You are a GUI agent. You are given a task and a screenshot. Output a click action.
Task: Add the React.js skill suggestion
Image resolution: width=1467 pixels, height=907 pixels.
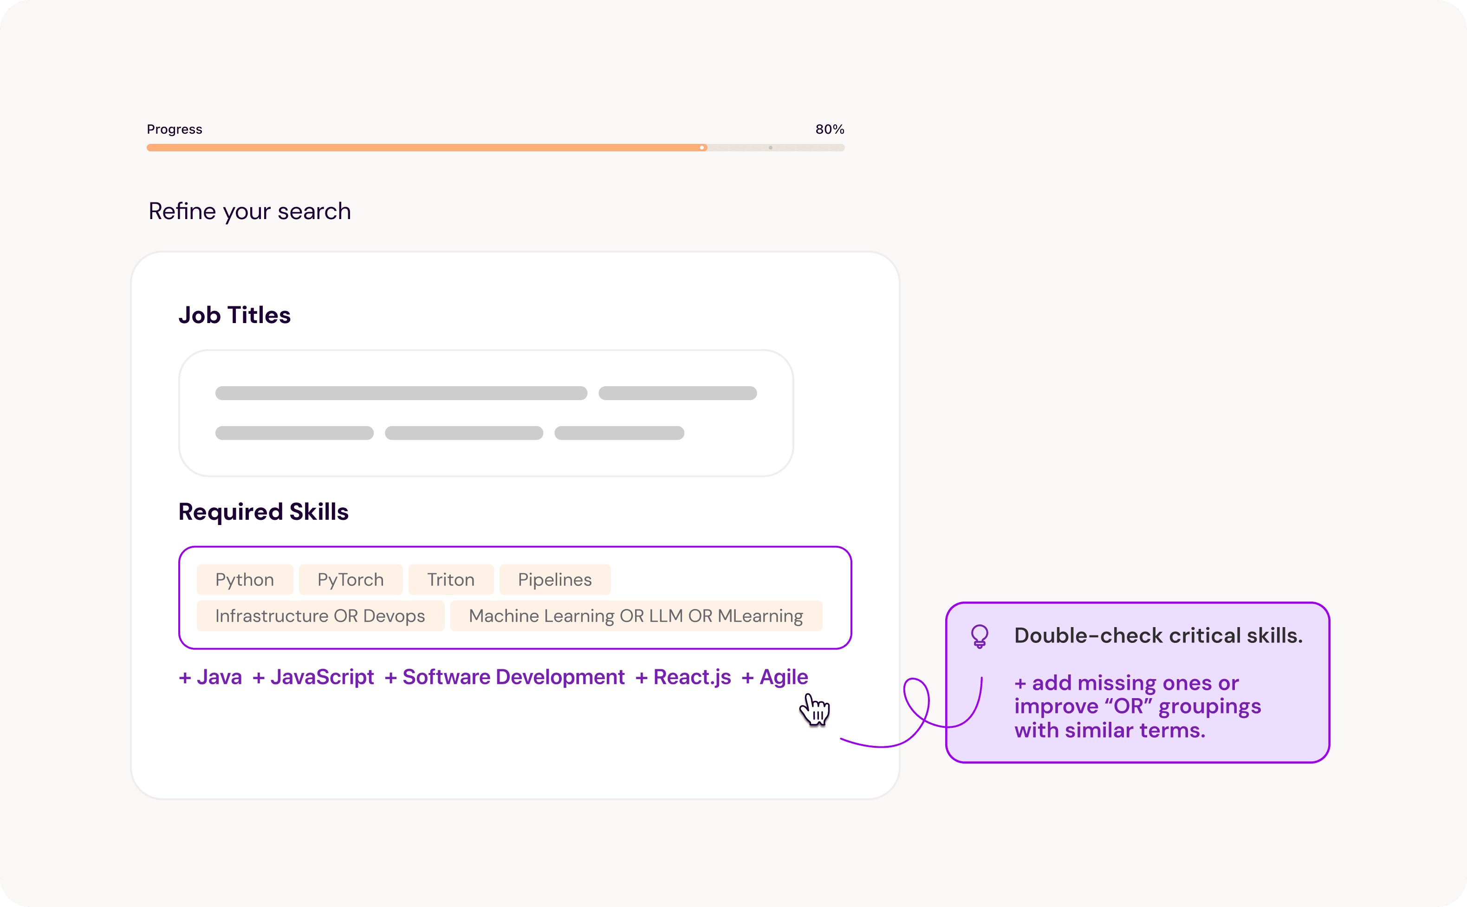[683, 677]
